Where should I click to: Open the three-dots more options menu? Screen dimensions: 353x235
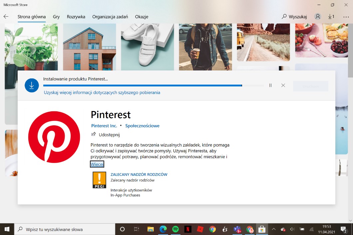point(346,17)
